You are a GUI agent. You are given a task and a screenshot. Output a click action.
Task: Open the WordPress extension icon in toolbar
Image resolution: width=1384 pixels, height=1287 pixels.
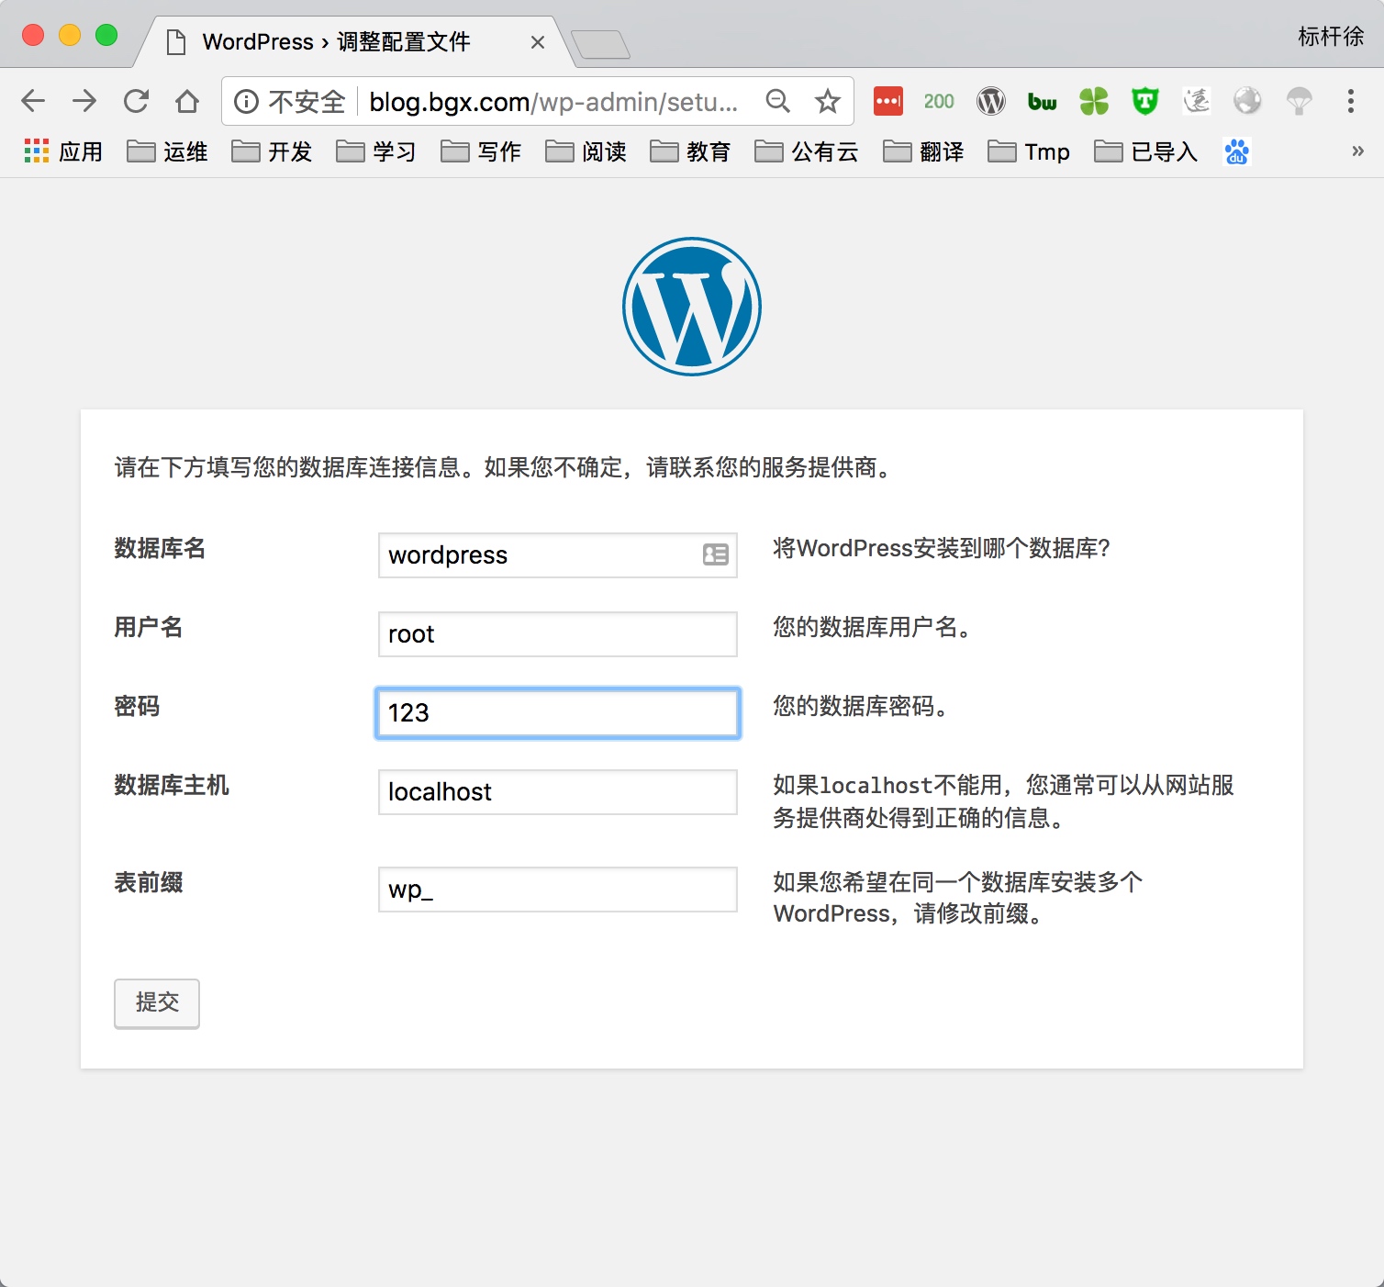pyautogui.click(x=991, y=101)
